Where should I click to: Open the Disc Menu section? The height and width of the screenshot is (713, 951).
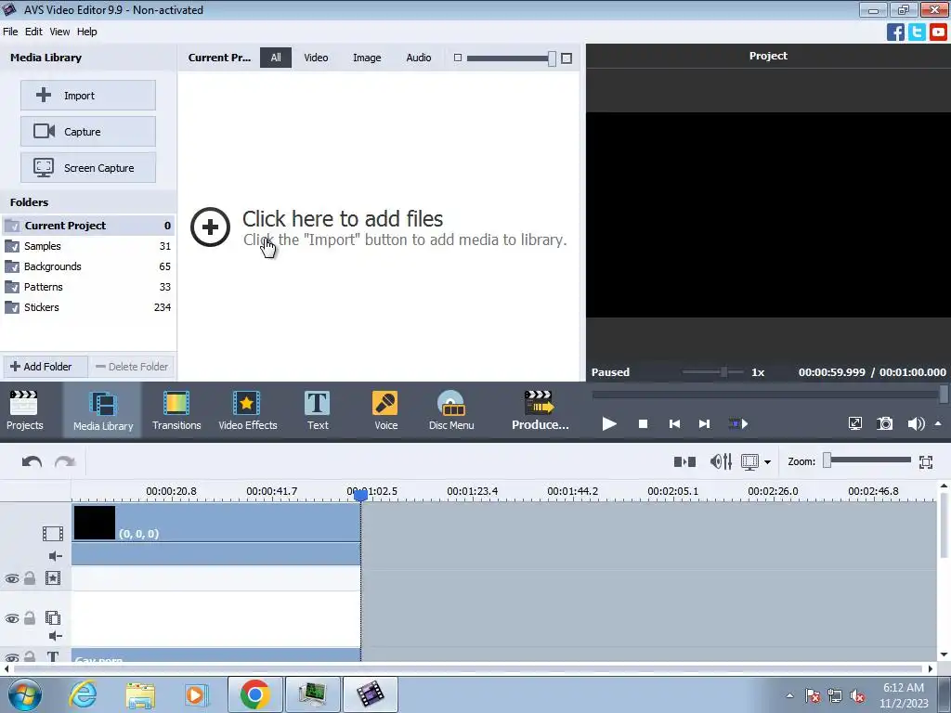[451, 410]
